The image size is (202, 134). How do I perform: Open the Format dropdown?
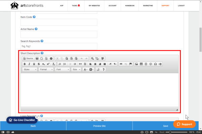click(x=46, y=70)
